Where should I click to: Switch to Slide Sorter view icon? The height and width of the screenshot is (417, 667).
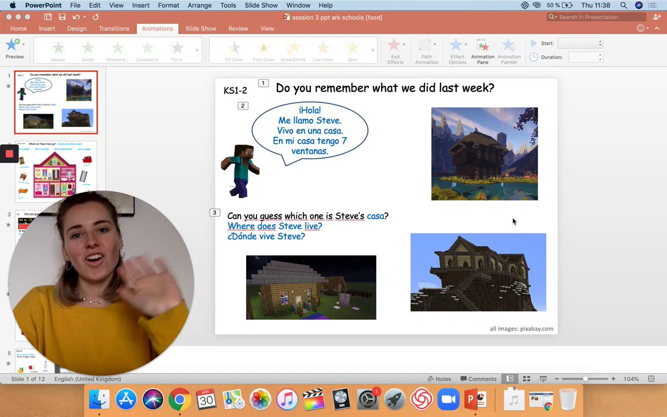[x=526, y=379]
